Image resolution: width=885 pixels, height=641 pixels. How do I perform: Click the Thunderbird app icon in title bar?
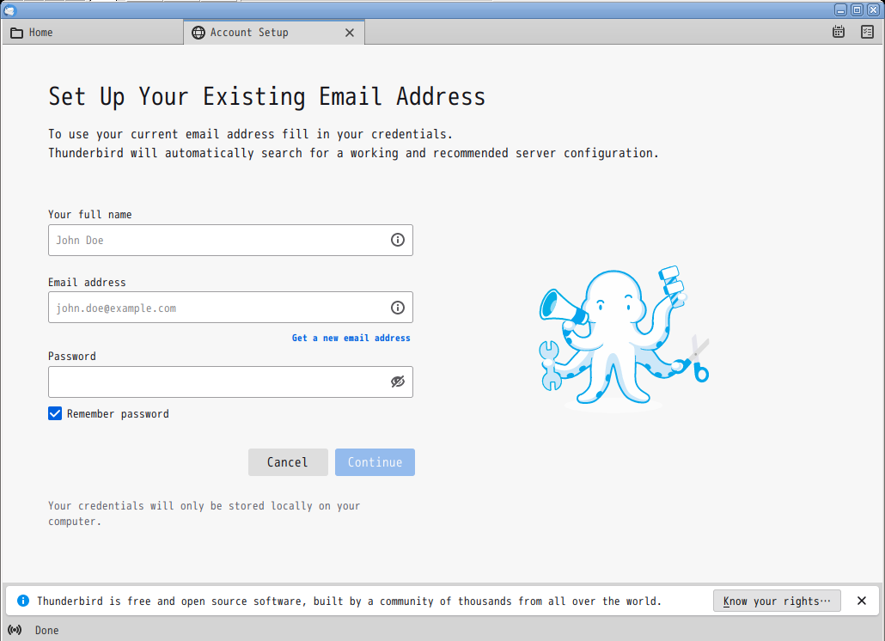(x=9, y=9)
